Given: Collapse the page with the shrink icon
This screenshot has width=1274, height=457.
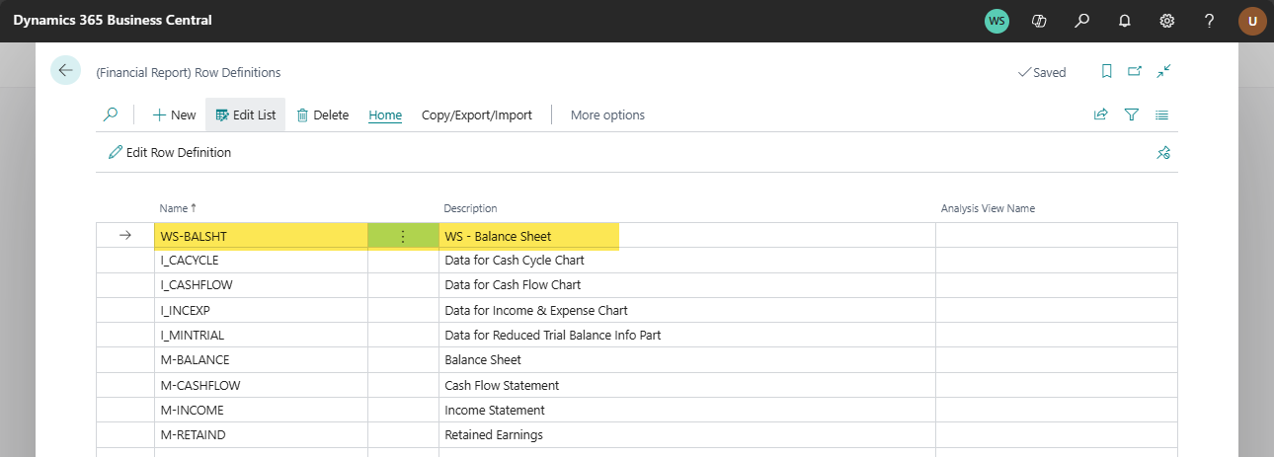Looking at the screenshot, I should 1163,71.
